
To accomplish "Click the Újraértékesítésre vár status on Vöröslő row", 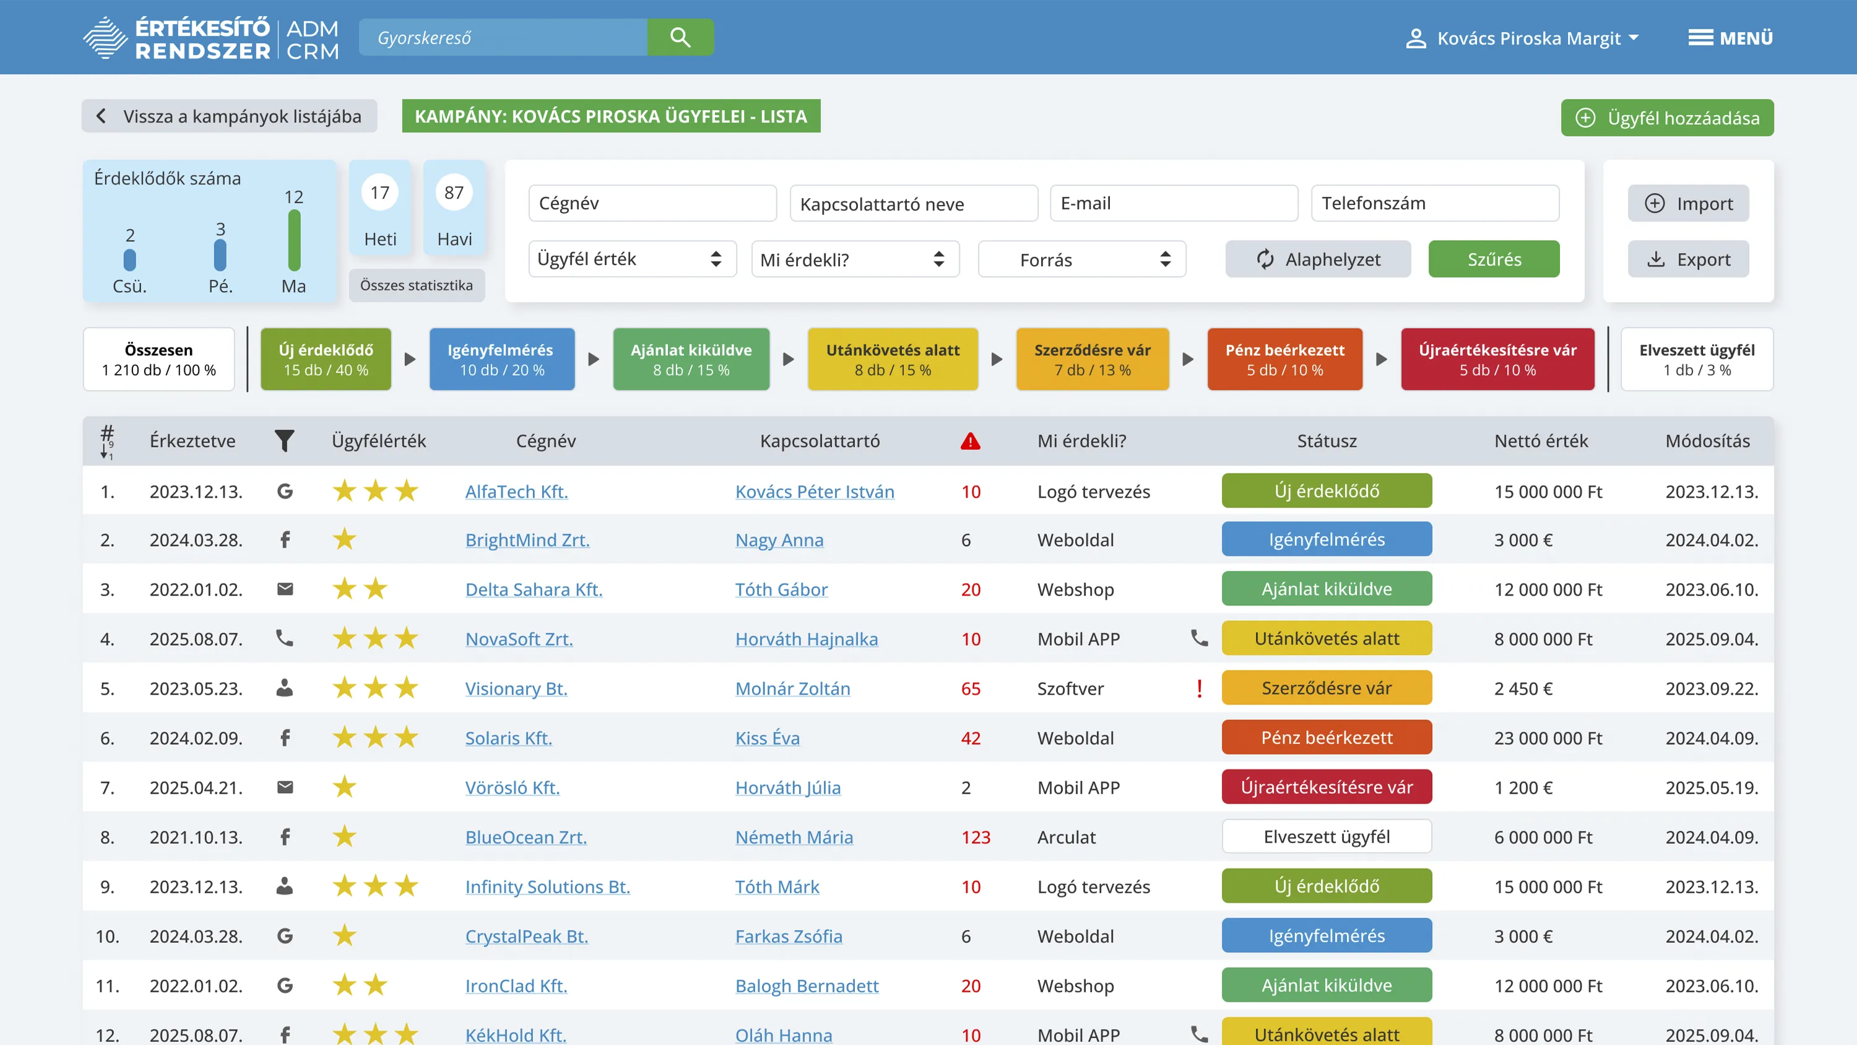I will (x=1327, y=787).
